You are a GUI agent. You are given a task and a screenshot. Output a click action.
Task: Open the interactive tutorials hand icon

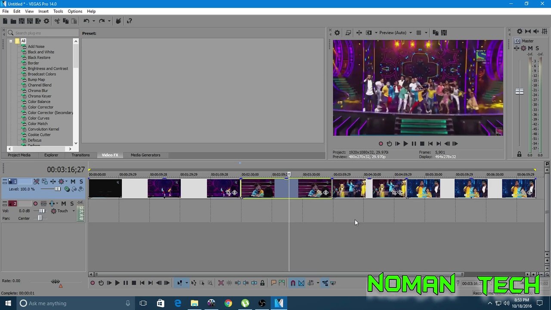point(118,21)
